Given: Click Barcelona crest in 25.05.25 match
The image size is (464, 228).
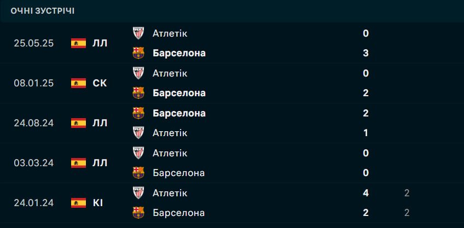Looking at the screenshot, I should [139, 53].
